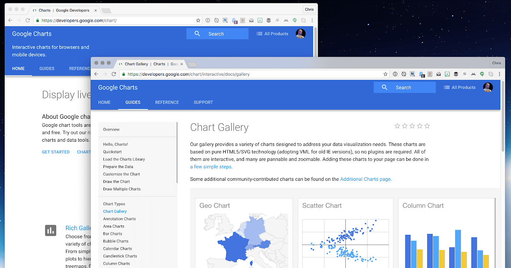Open Draw Multiple Charts in sidebar
This screenshot has width=511, height=268.
point(122,189)
